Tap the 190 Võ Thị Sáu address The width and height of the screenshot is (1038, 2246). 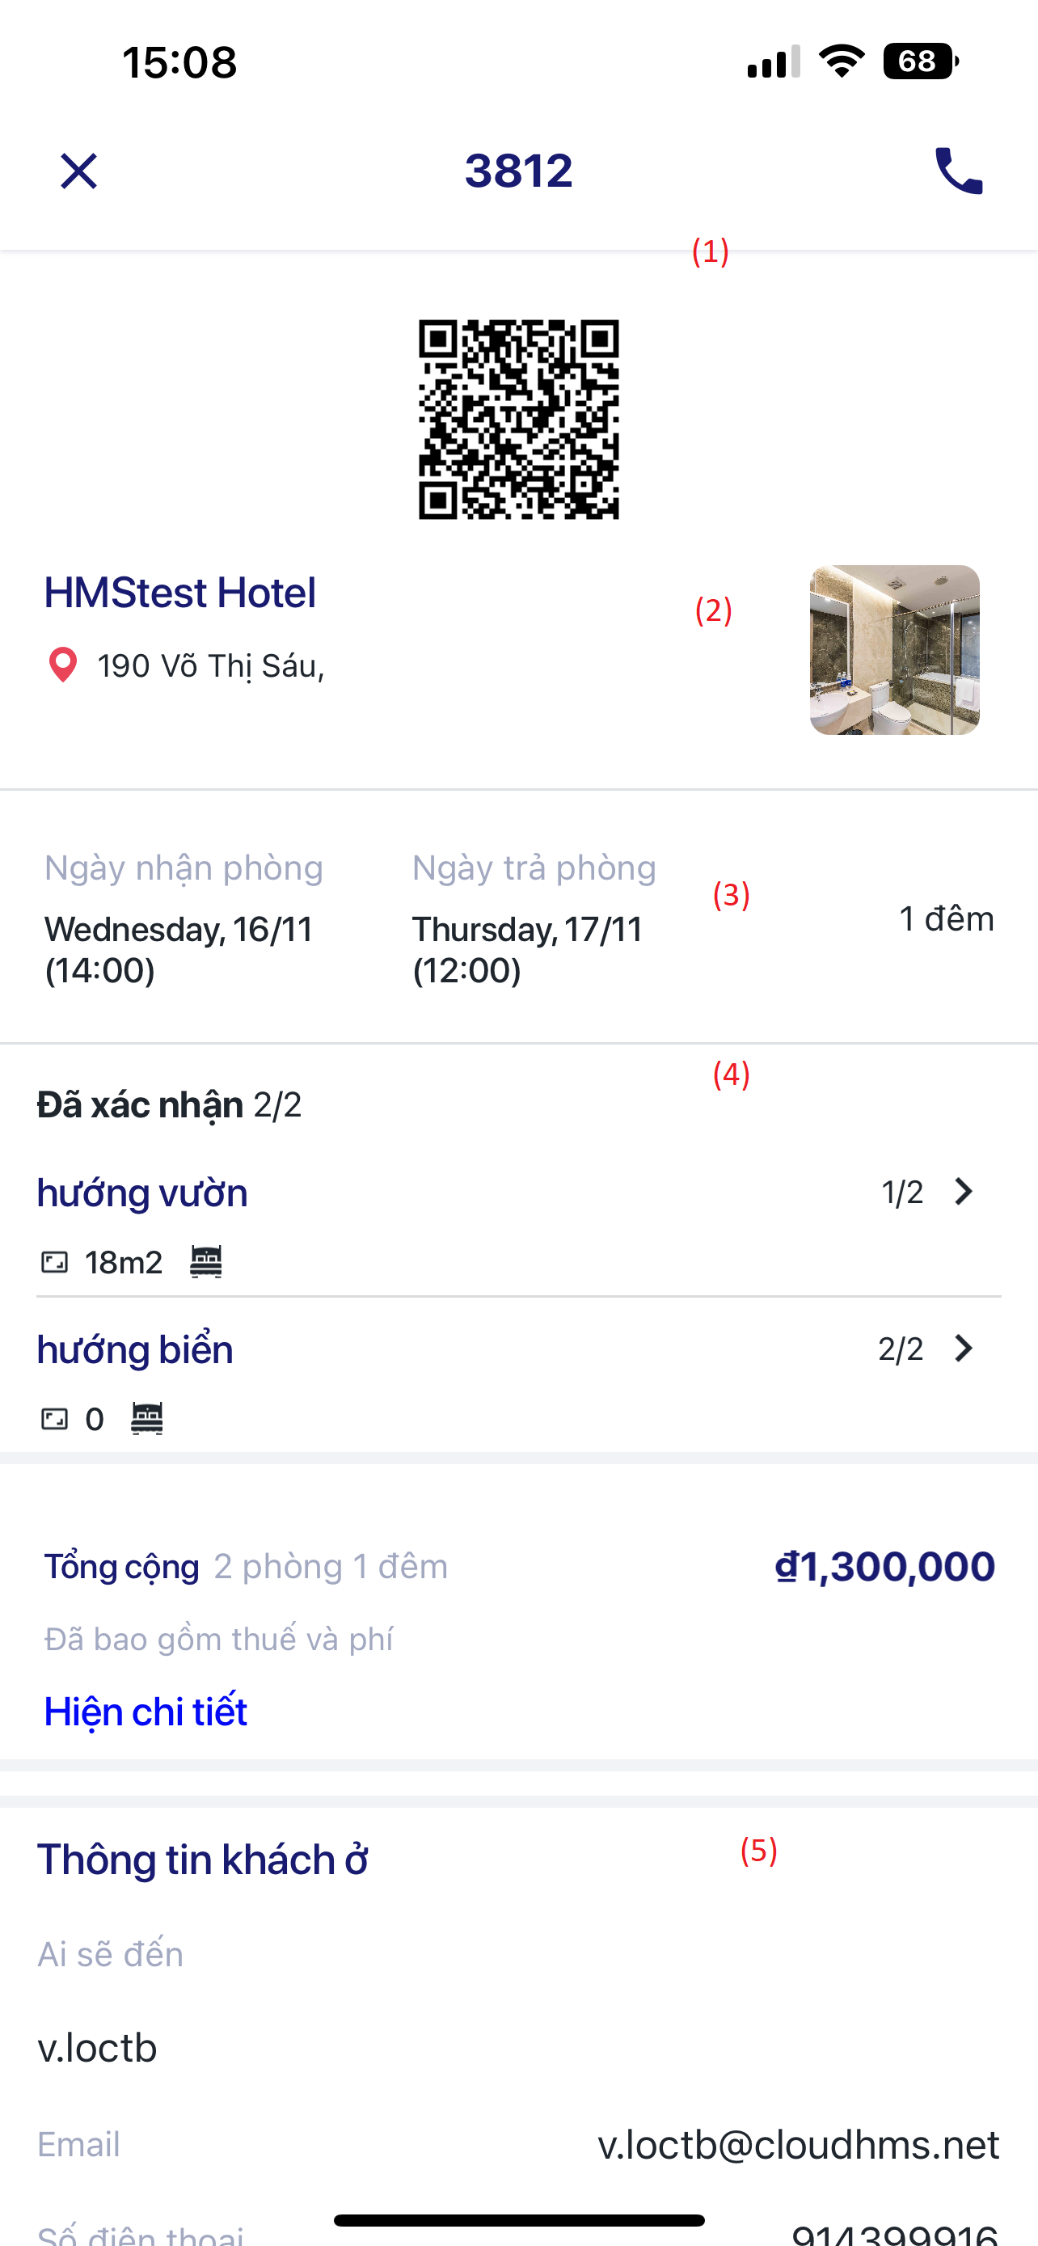pos(211,666)
